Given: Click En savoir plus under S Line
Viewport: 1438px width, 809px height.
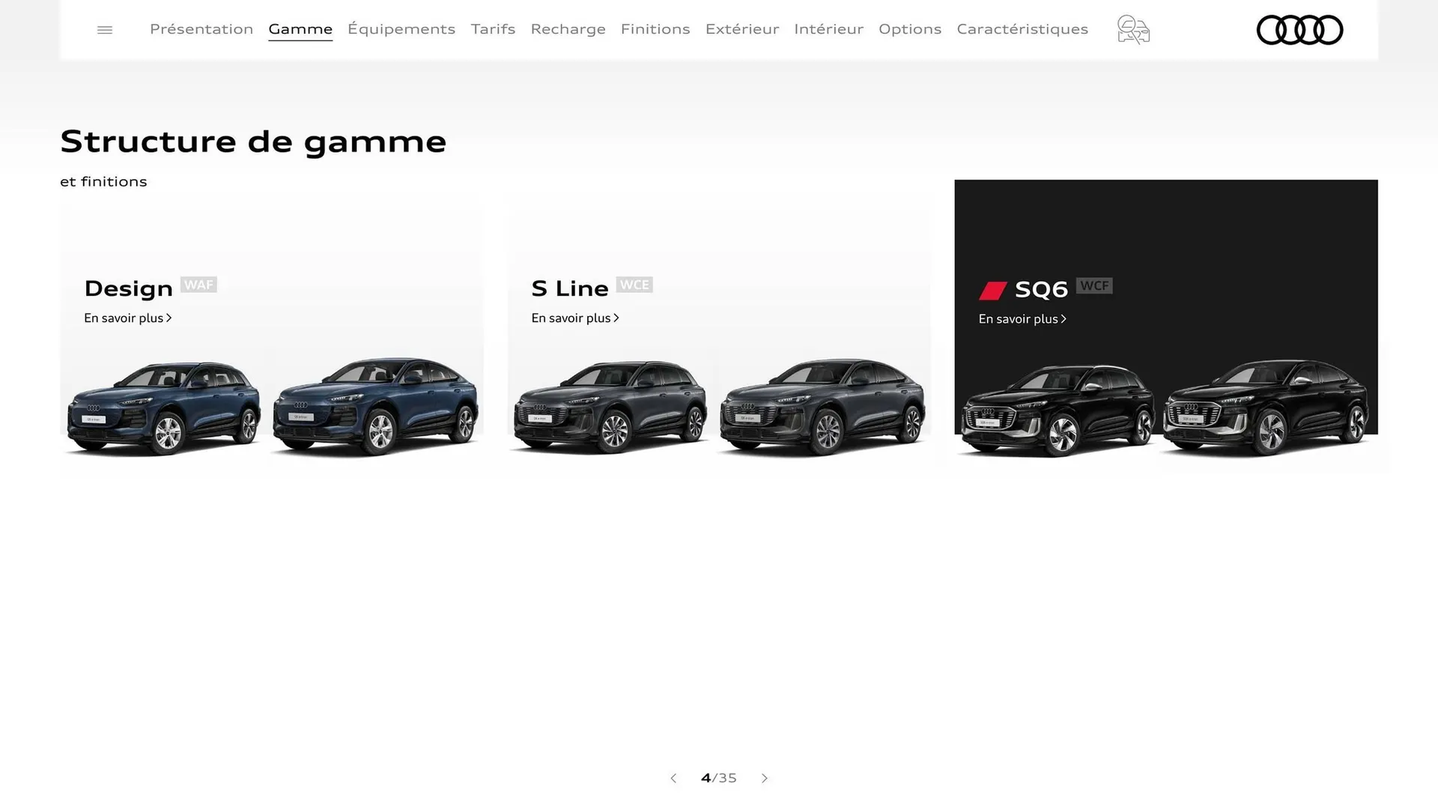Looking at the screenshot, I should (571, 318).
